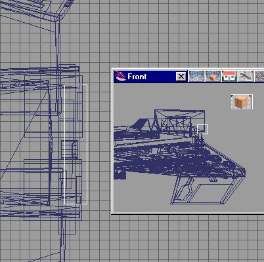Click the orange cube icon inside the Front view
Screen dimensions: 264x262
[x=242, y=102]
